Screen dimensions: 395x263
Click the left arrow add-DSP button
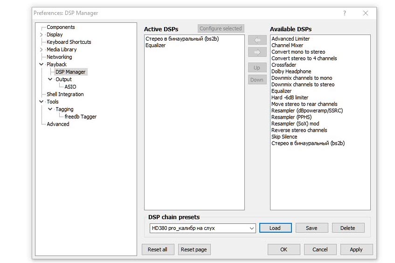click(257, 40)
